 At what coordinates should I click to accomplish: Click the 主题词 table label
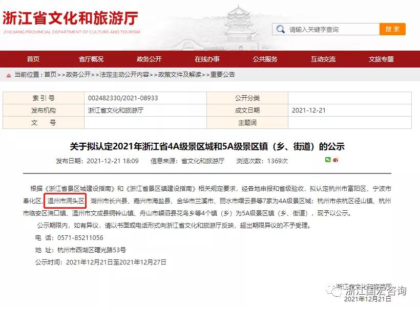[247, 123]
